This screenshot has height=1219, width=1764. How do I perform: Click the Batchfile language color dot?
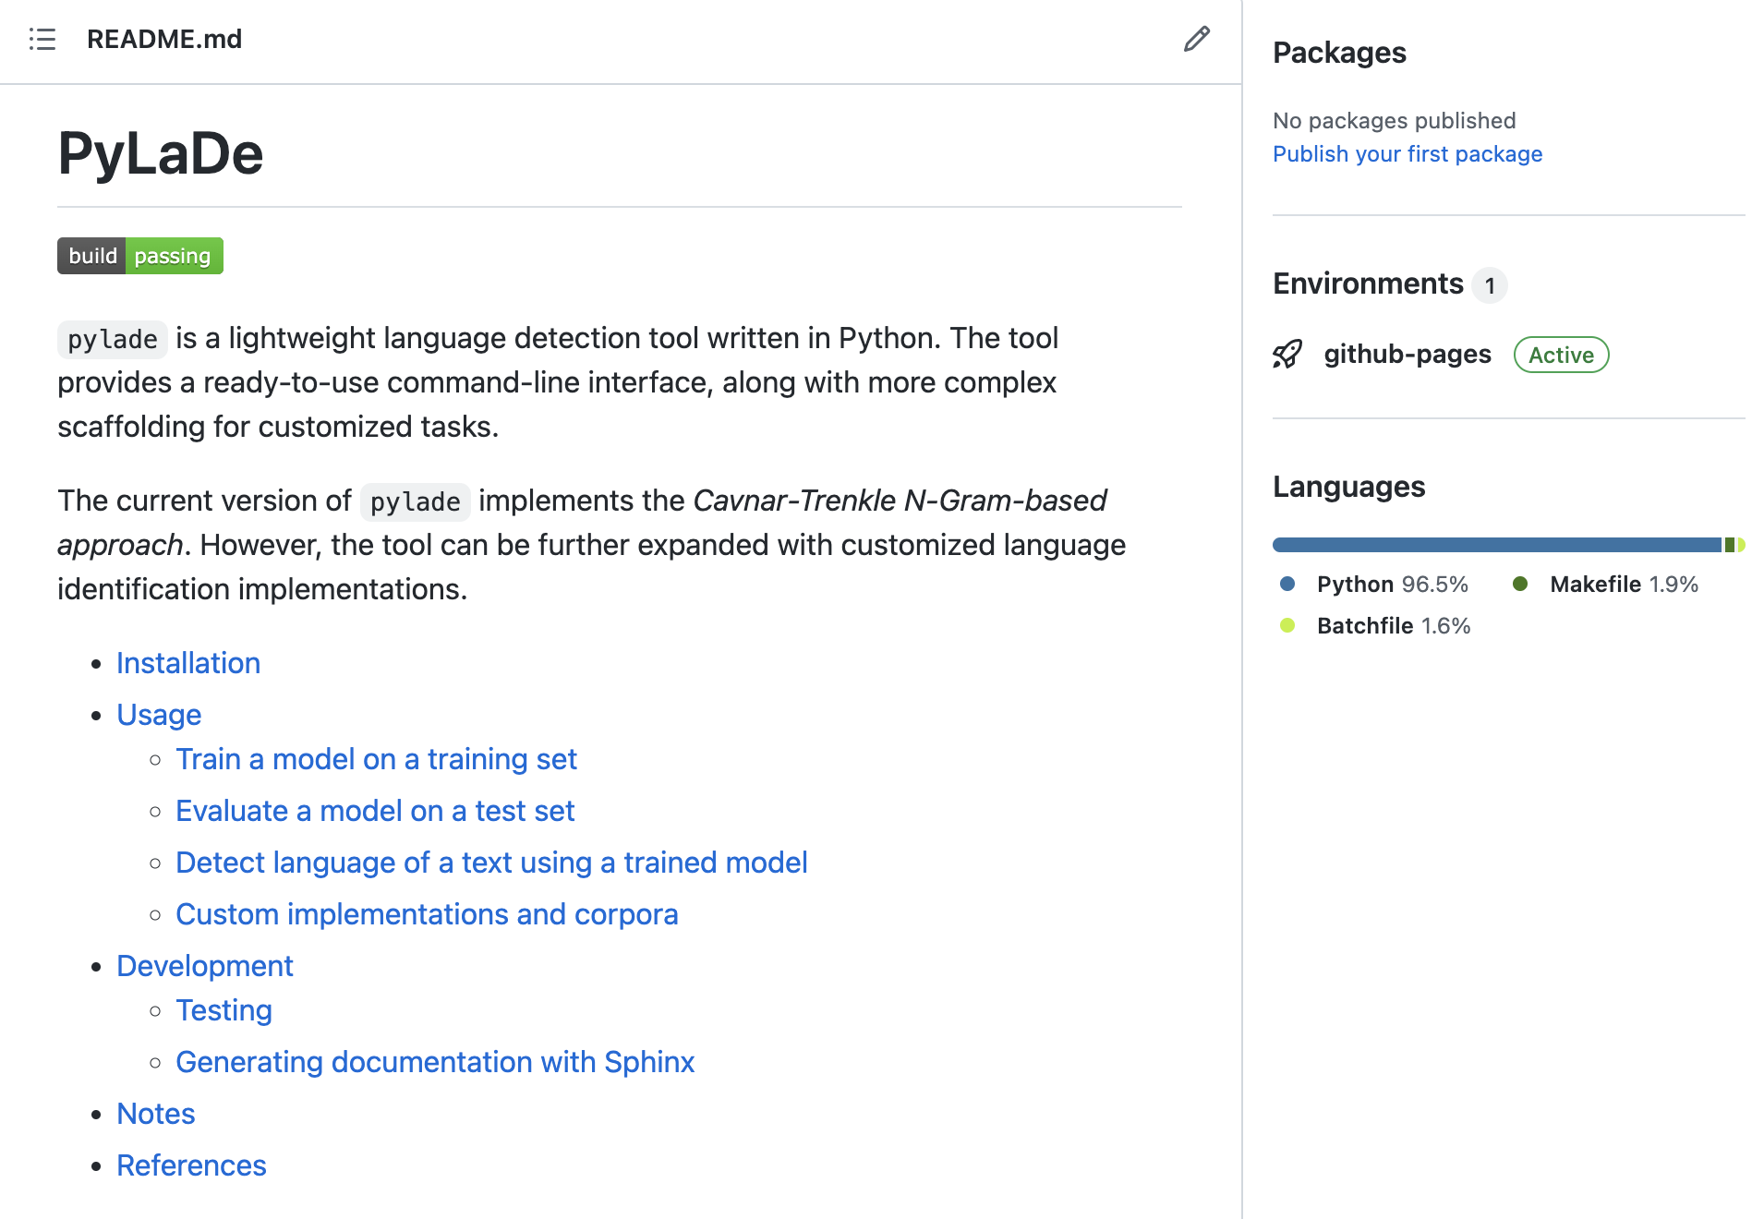pyautogui.click(x=1287, y=625)
